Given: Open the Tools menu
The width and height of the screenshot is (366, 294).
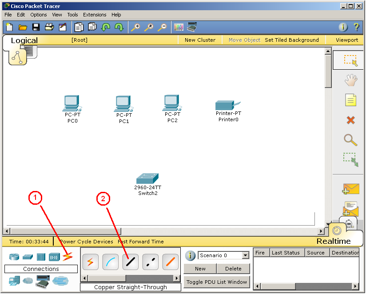Looking at the screenshot, I should tap(72, 15).
